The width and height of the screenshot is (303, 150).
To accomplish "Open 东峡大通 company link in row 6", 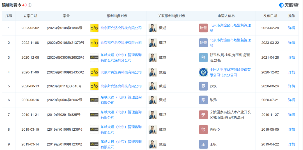I will [x=121, y=100].
